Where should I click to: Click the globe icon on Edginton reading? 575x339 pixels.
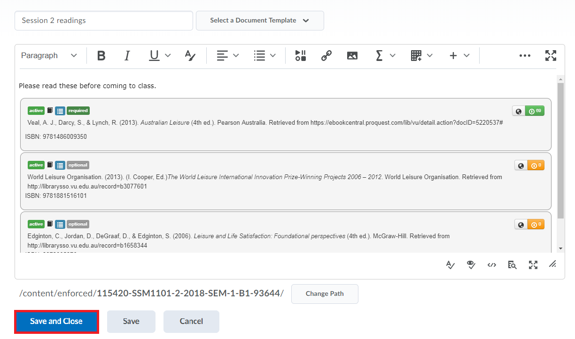point(521,225)
